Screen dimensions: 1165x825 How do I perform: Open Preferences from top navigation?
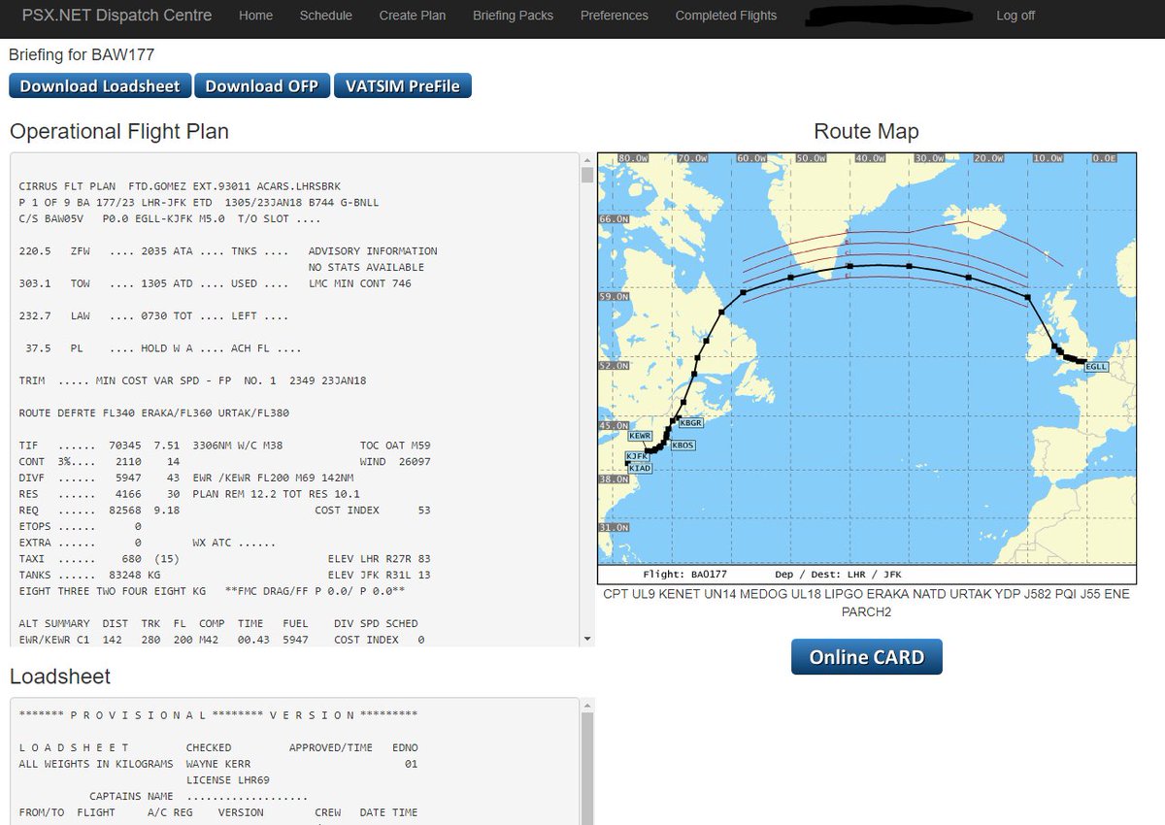coord(615,16)
